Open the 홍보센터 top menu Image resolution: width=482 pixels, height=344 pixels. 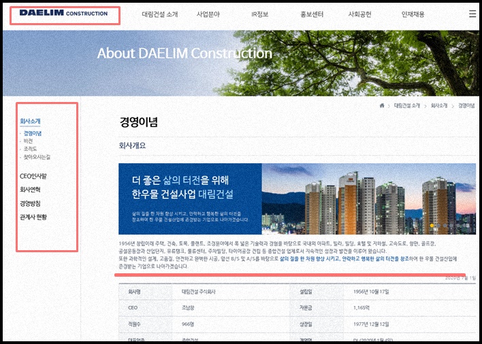(x=312, y=14)
